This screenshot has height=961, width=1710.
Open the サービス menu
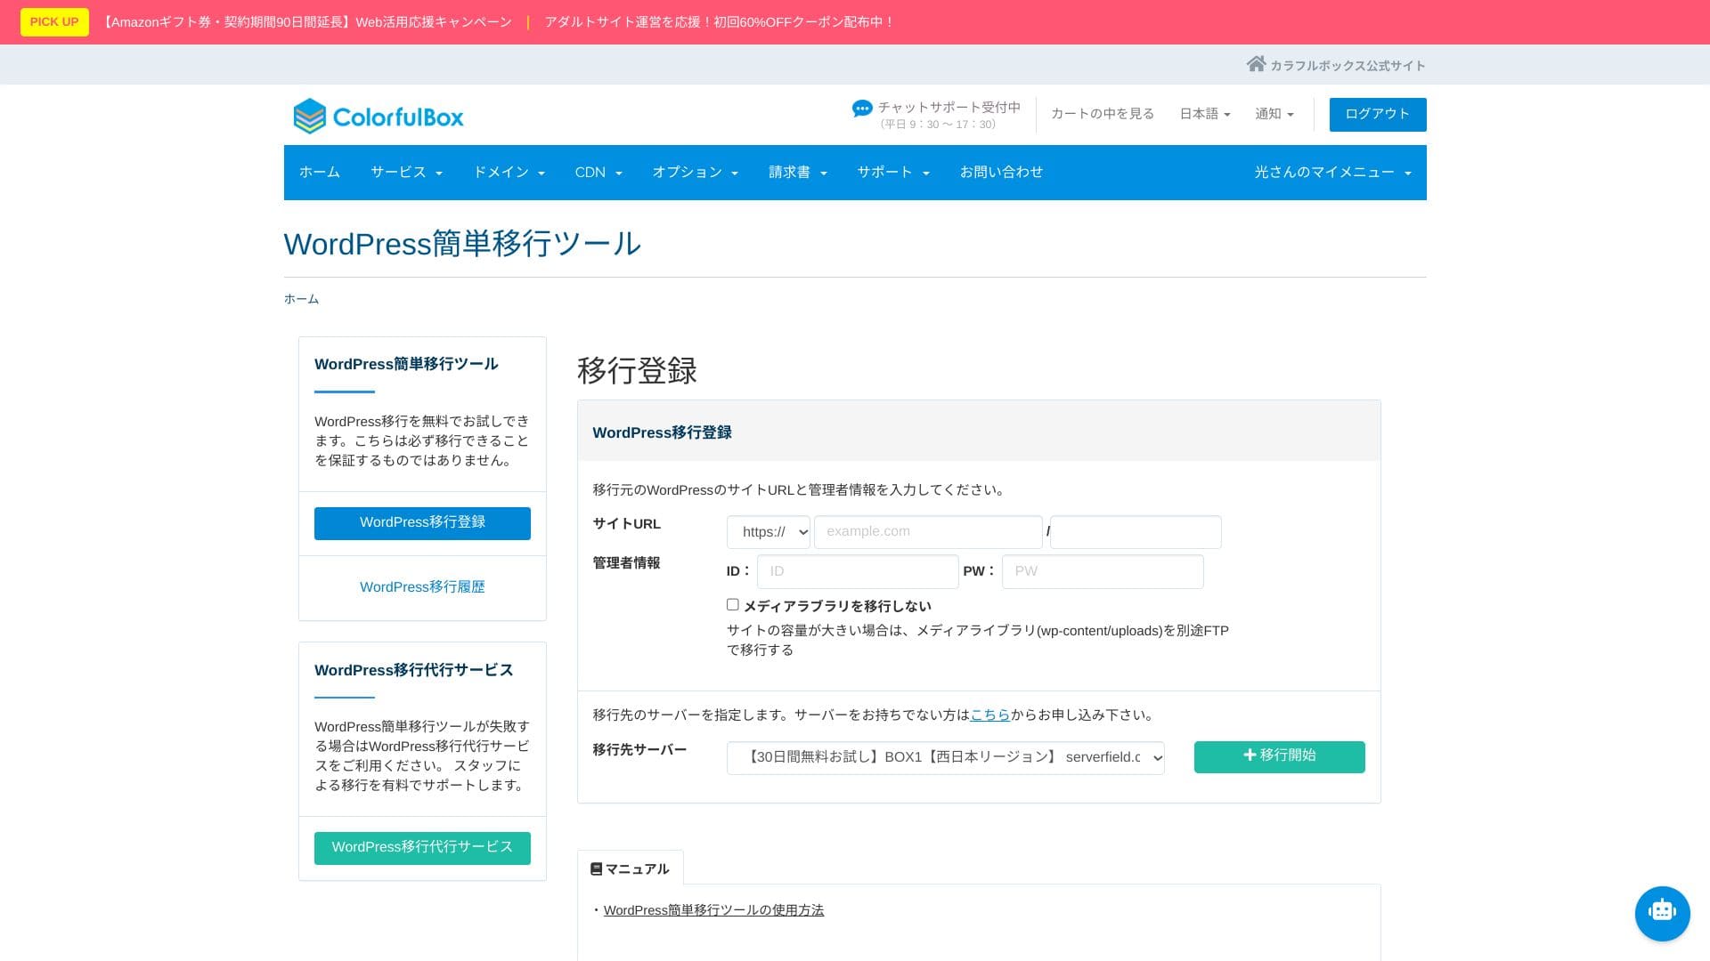pyautogui.click(x=406, y=173)
